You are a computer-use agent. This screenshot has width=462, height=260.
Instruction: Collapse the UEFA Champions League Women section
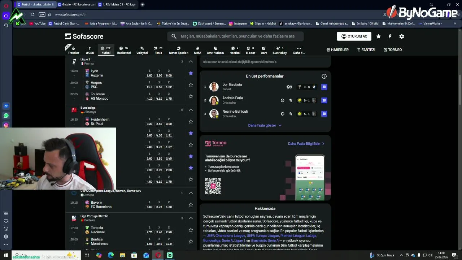191,193
